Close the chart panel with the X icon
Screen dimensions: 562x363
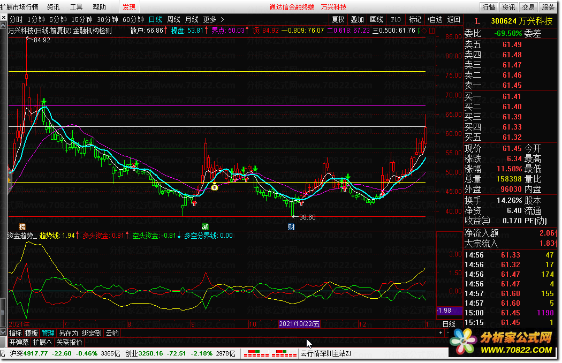(3, 17)
